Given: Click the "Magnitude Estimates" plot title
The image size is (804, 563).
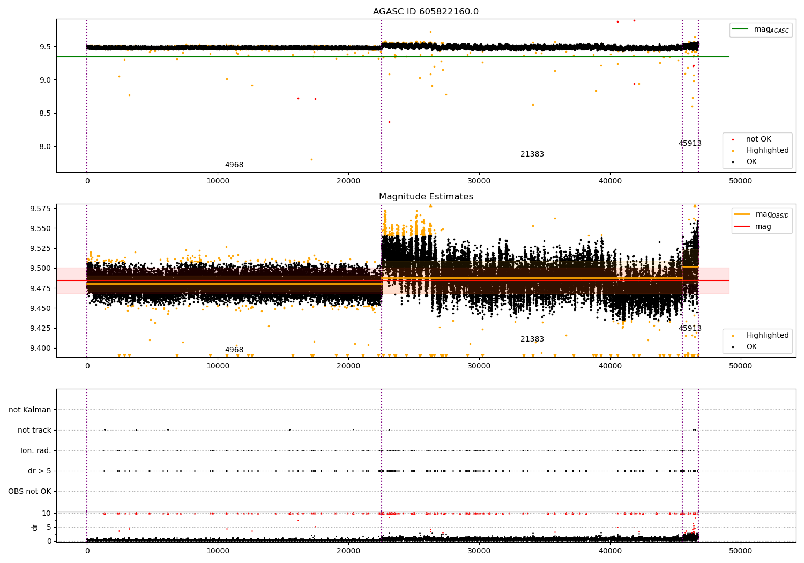Looking at the screenshot, I should 426,197.
